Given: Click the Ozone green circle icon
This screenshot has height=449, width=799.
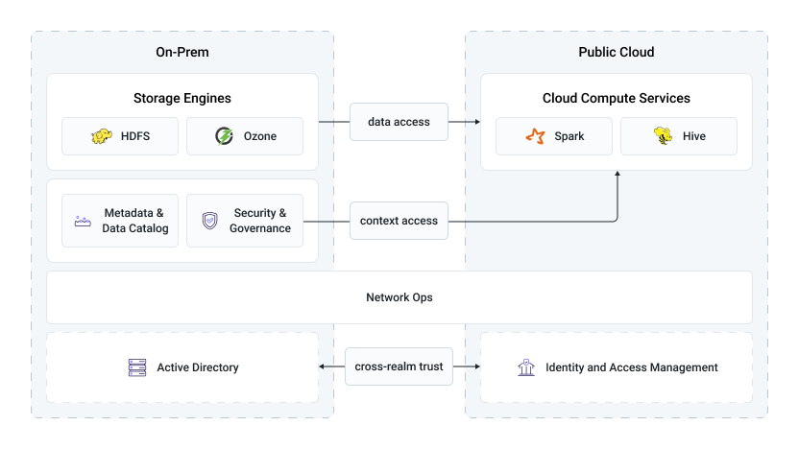Looking at the screenshot, I should coord(224,136).
